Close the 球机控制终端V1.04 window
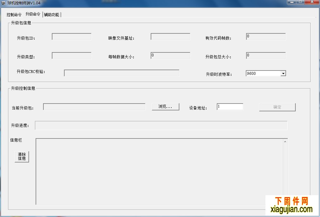This screenshot has width=320, height=217. [x=312, y=2]
